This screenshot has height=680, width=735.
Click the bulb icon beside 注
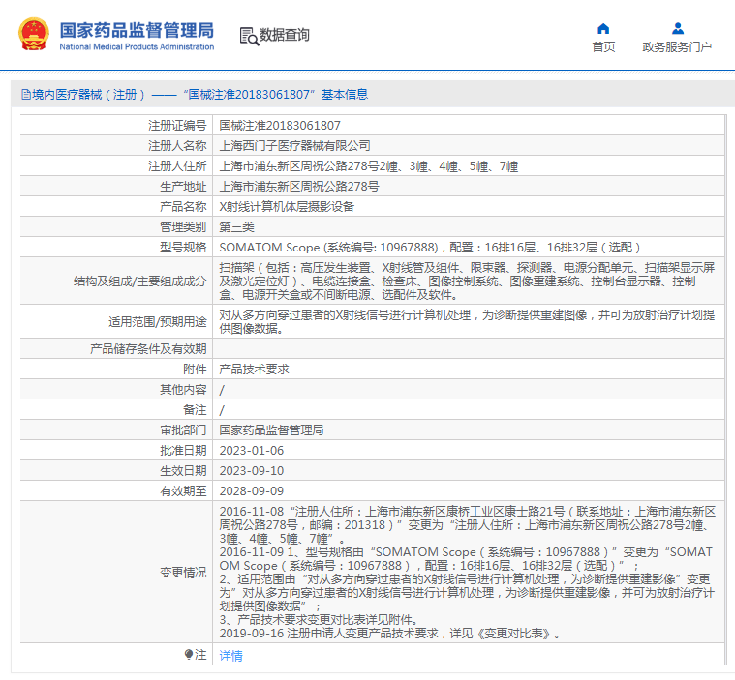189,654
